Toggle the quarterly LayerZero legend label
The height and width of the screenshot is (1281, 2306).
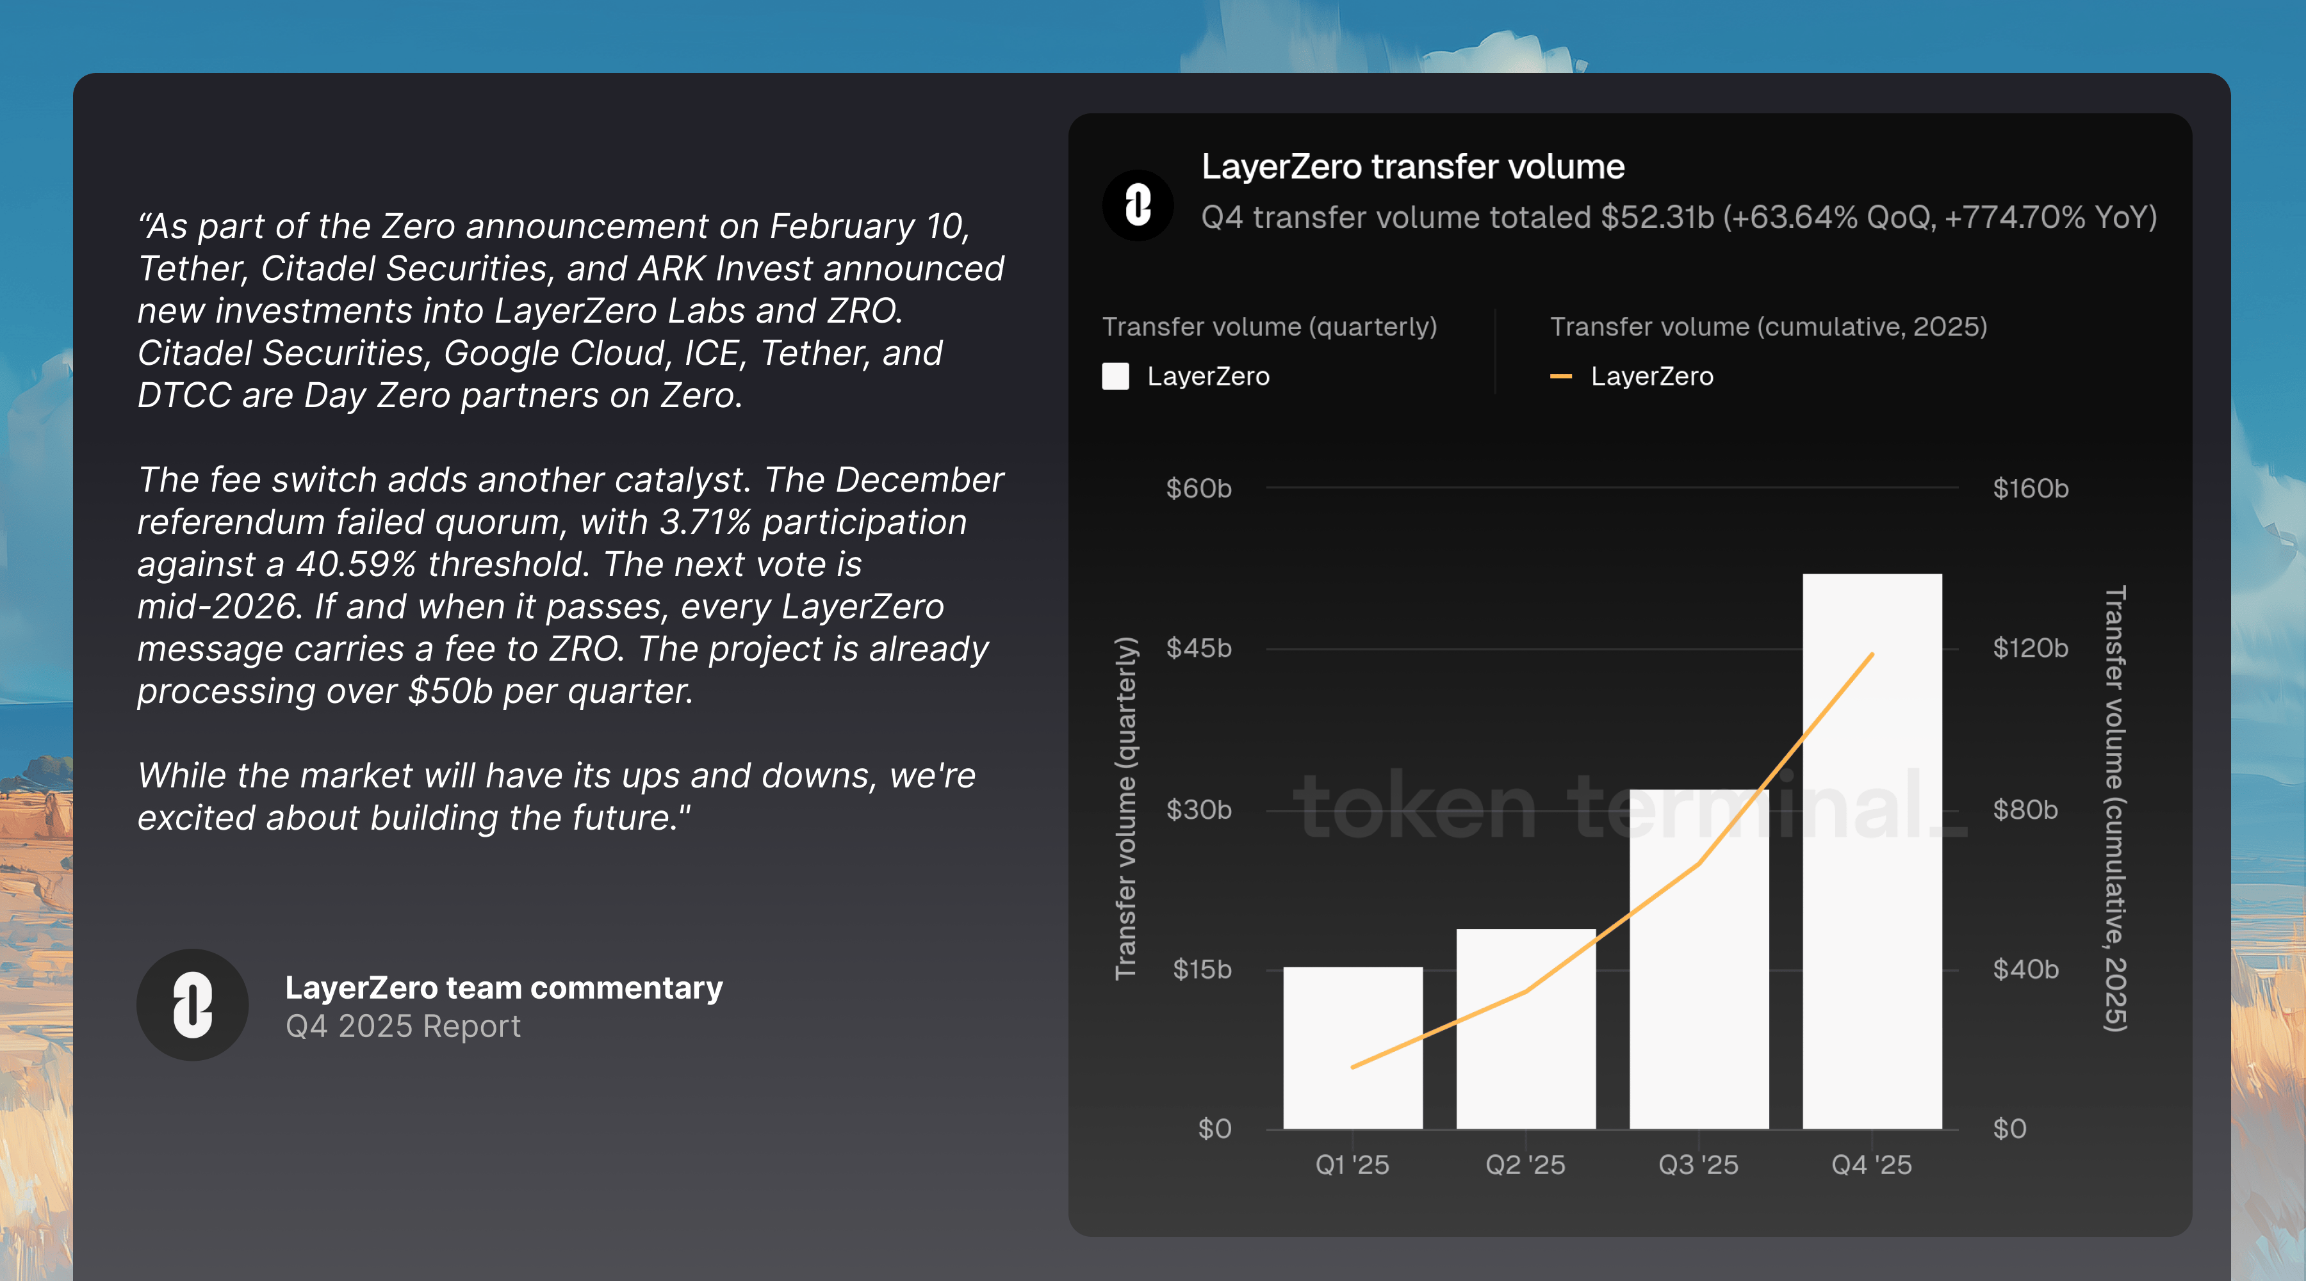click(x=1207, y=376)
